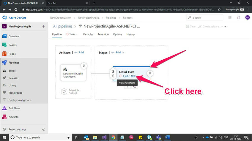Open the Incognito profile indicator
This screenshot has height=141, width=252.
pyautogui.click(x=235, y=10)
